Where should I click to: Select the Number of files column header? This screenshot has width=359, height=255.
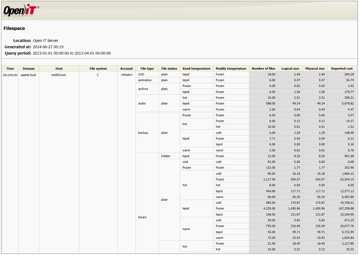coord(263,69)
